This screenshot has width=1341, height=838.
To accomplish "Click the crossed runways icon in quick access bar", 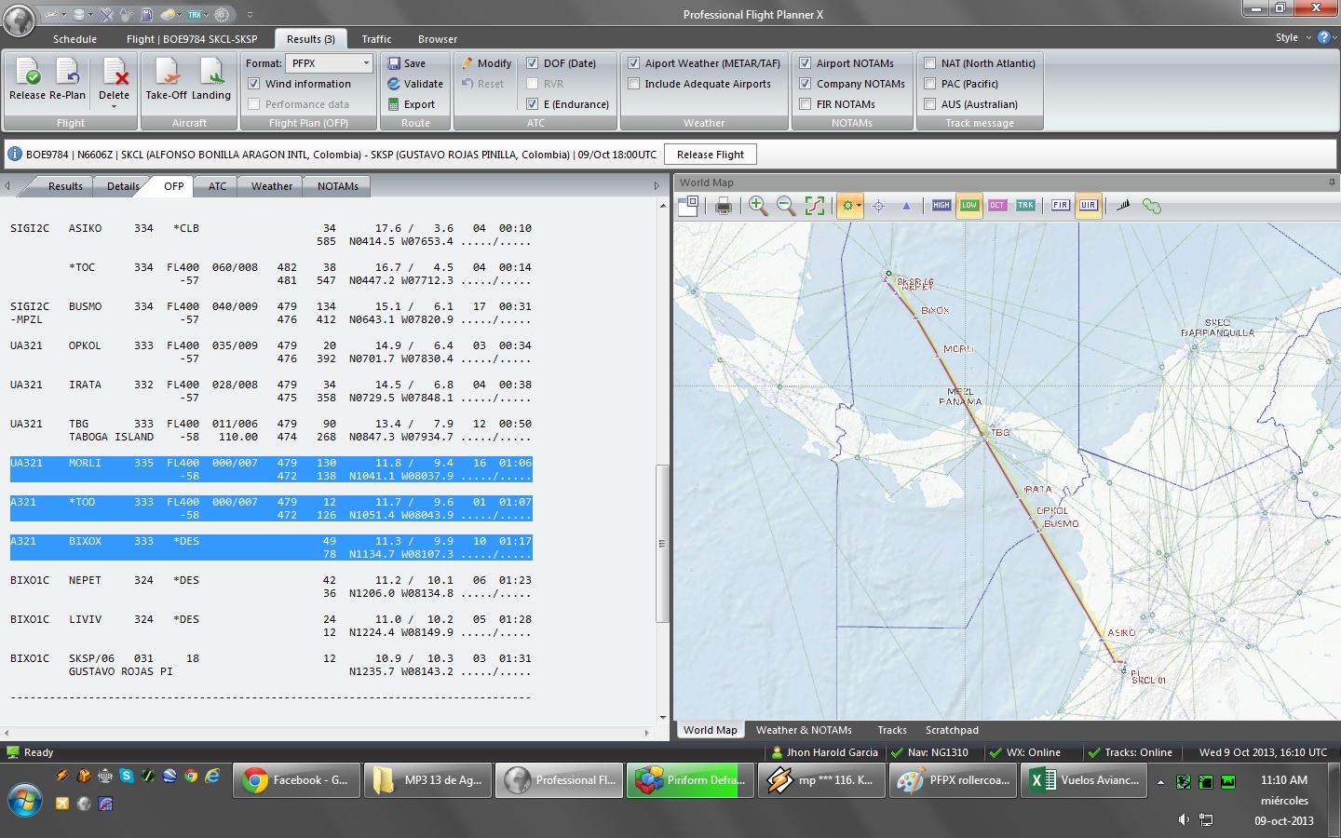I will tap(106, 15).
